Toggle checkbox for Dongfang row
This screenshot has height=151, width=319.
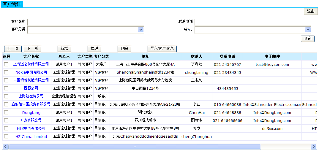click(6, 112)
